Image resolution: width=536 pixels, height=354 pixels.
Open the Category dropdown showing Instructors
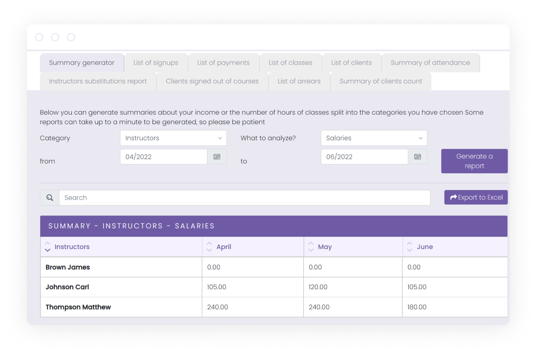(x=173, y=138)
